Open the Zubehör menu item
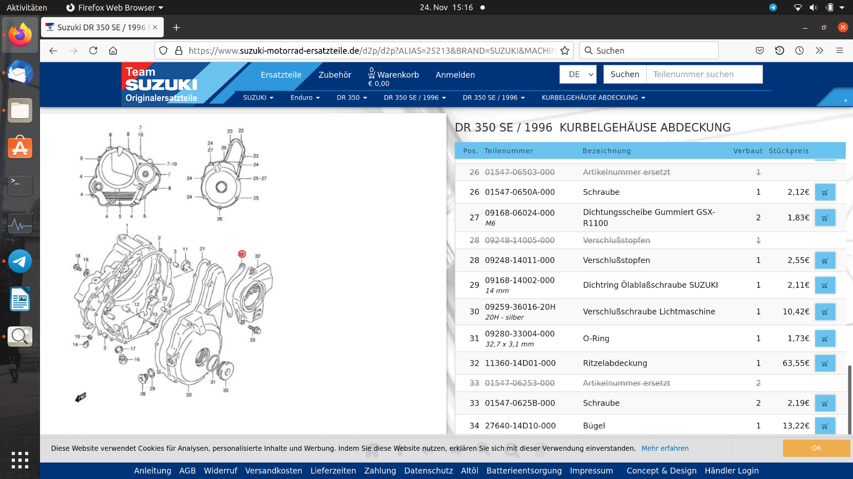Screen dimensions: 853x479 (335, 75)
